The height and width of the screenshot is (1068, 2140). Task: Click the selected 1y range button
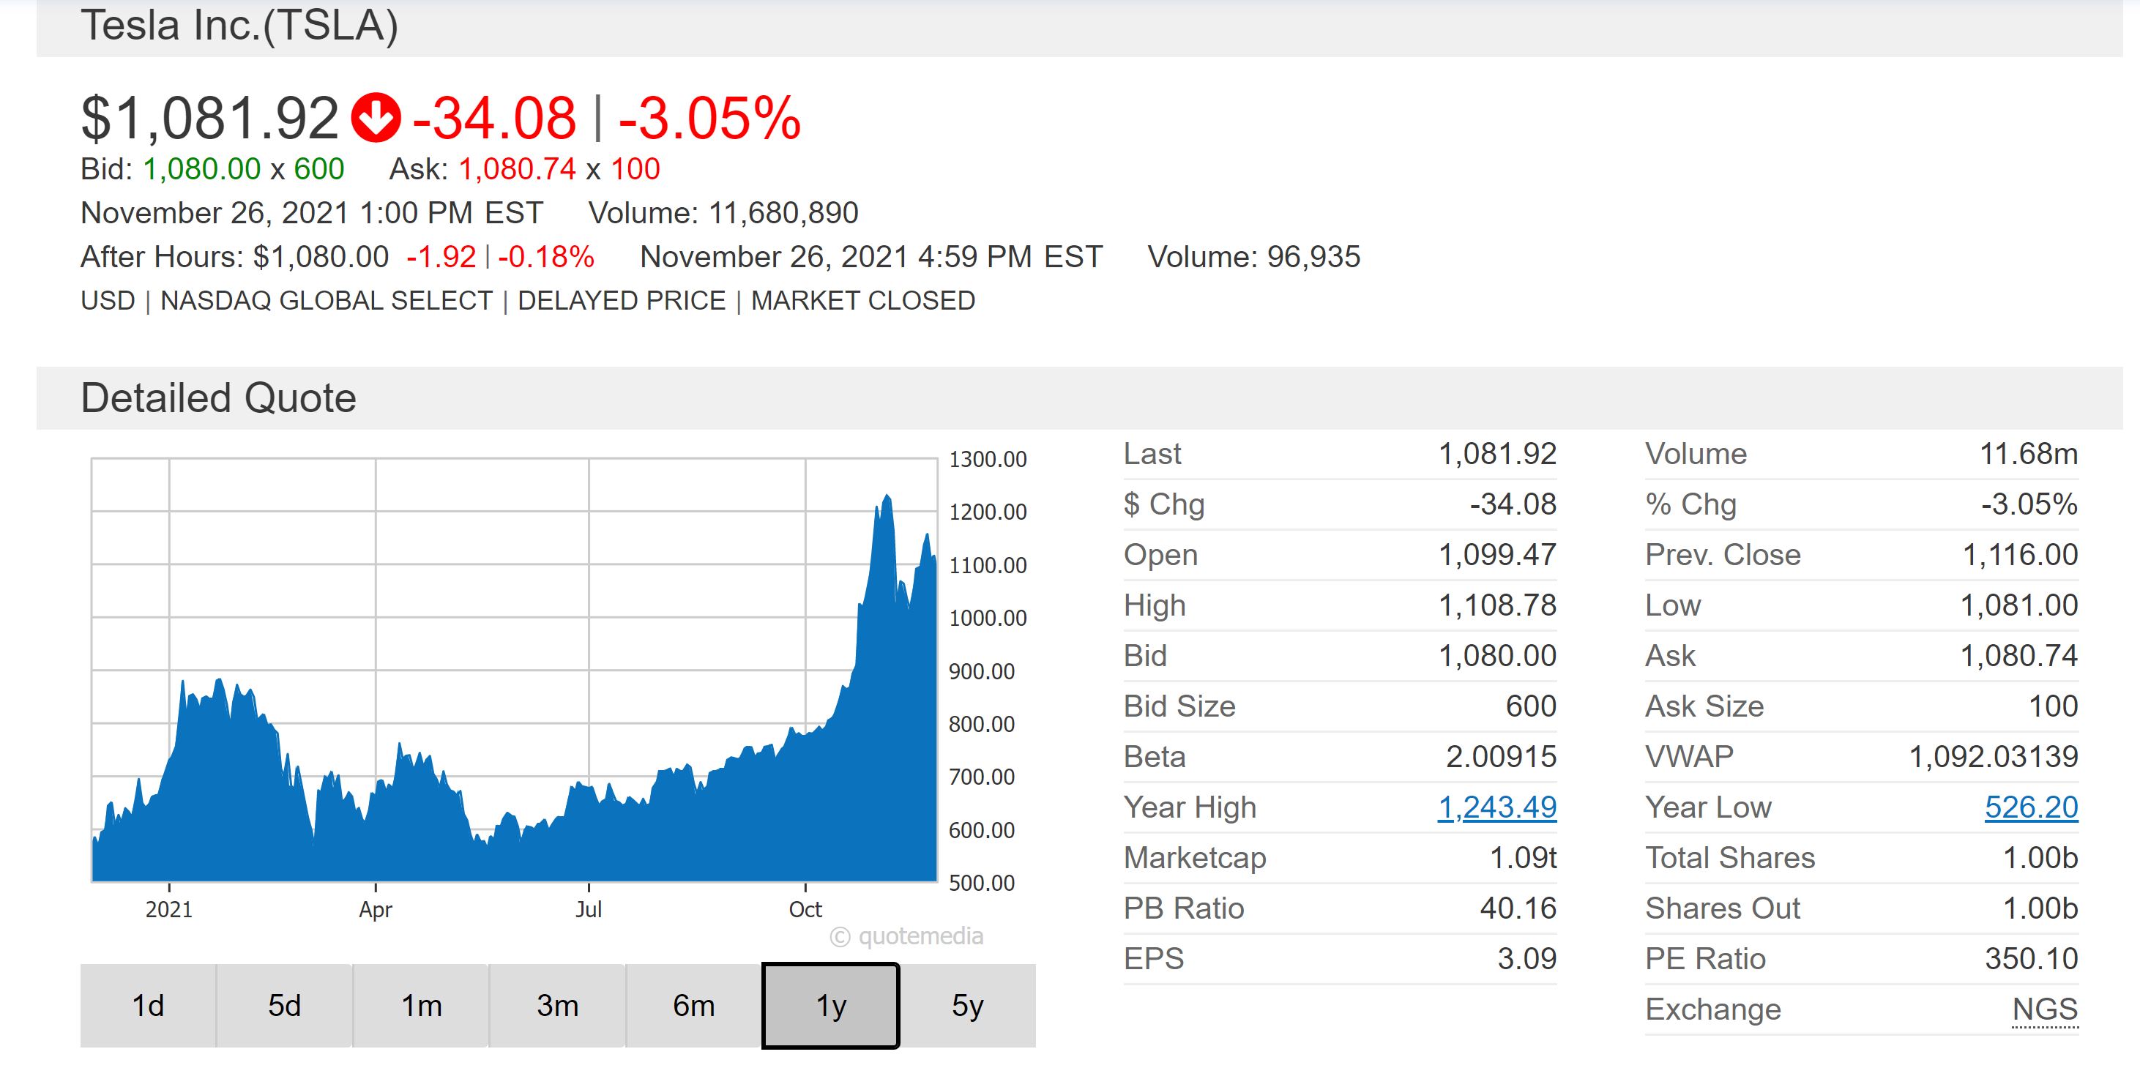click(x=831, y=1006)
